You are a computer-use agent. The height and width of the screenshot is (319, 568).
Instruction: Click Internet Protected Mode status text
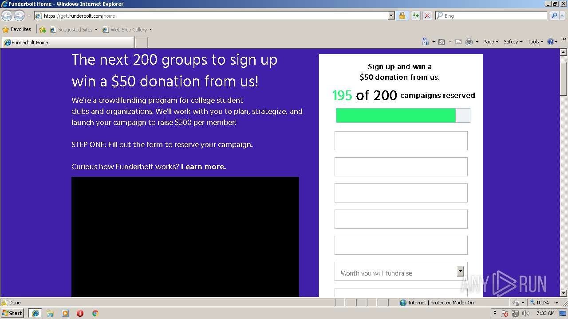[x=441, y=303]
